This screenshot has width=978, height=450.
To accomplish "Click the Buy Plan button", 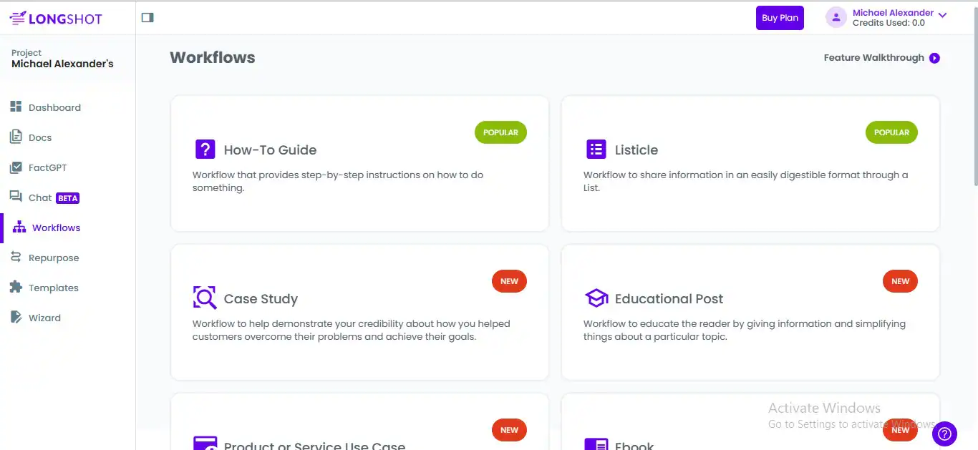I will coord(780,18).
